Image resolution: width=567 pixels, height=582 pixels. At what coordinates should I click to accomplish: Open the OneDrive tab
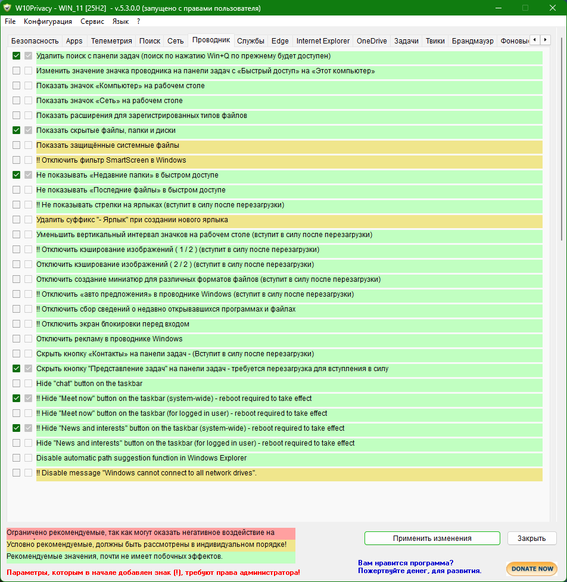click(372, 41)
